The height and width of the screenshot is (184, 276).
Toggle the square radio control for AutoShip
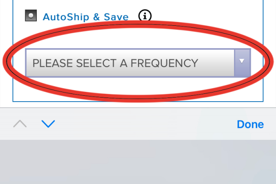[x=30, y=16]
